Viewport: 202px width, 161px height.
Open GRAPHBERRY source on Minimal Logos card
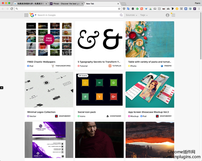[63, 116]
